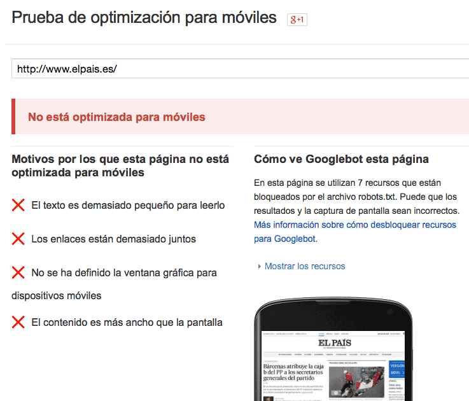This screenshot has width=469, height=401.
Task: Click red X beside 'El texto es demasiado pequeño'
Action: click(x=18, y=206)
